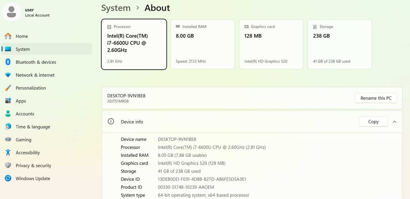Click 41 GB of 238 GB used on card
The image size is (410, 199).
(332, 61)
